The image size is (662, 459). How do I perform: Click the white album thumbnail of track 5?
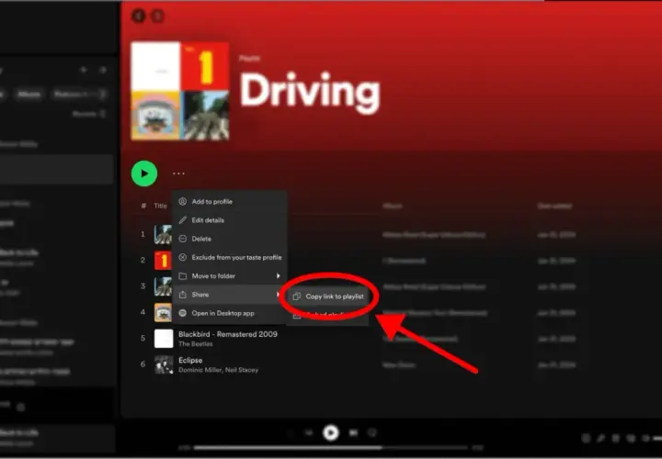coord(164,339)
